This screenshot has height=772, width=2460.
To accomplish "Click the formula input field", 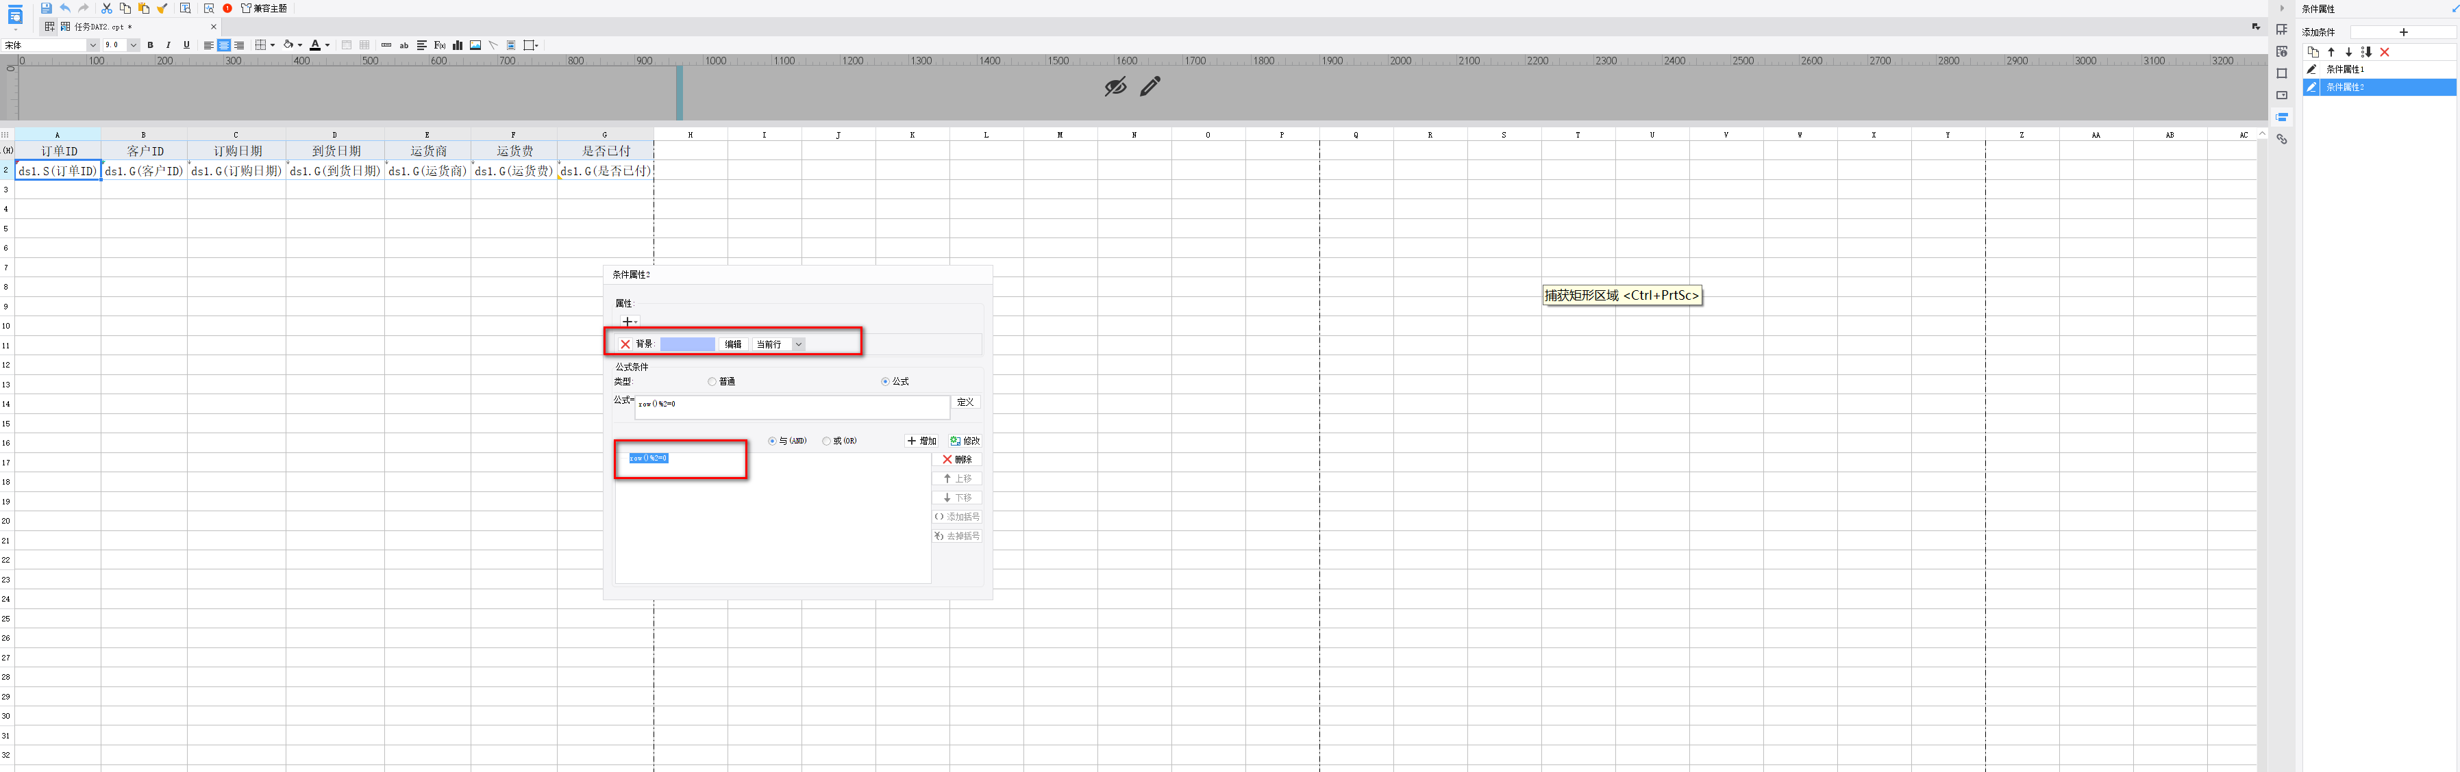I will [792, 407].
